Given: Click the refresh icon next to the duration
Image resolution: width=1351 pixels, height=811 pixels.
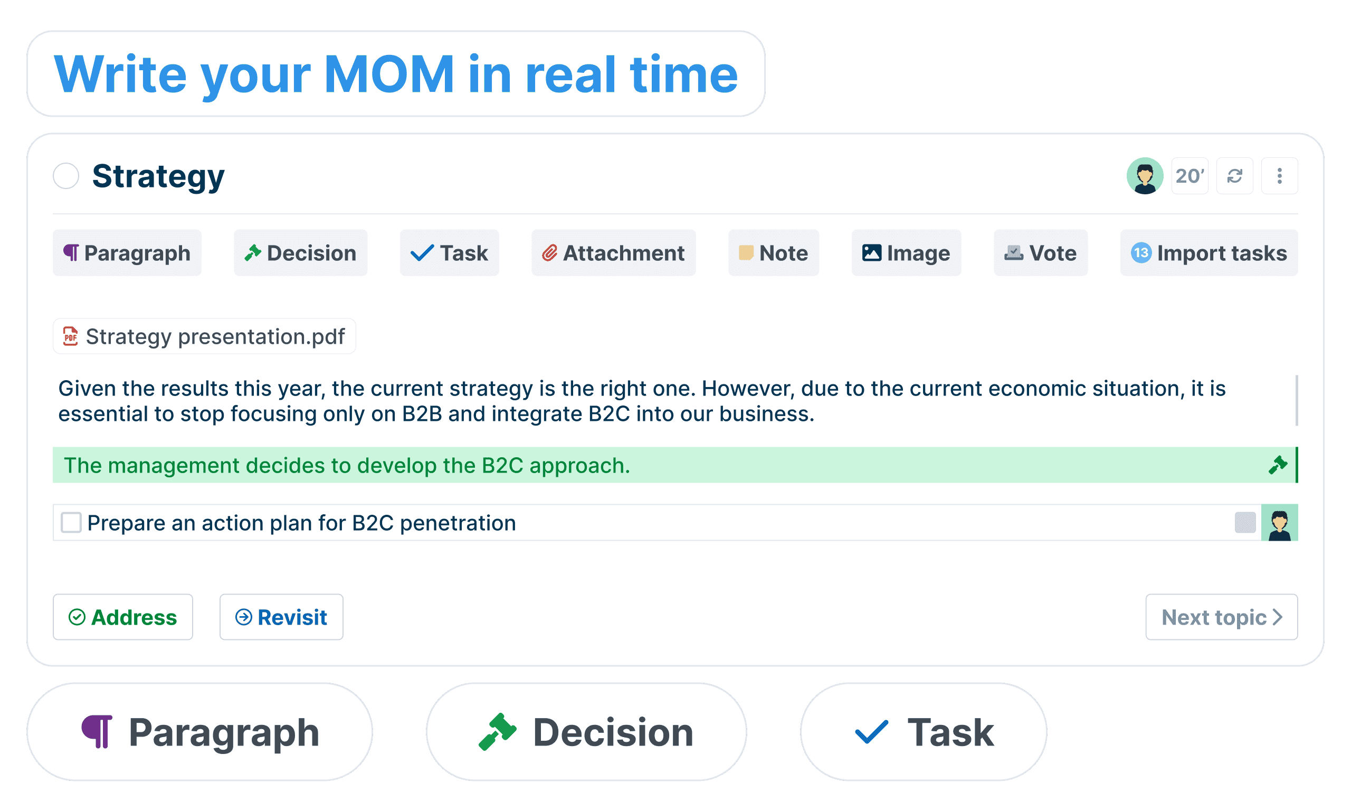Looking at the screenshot, I should (1234, 176).
